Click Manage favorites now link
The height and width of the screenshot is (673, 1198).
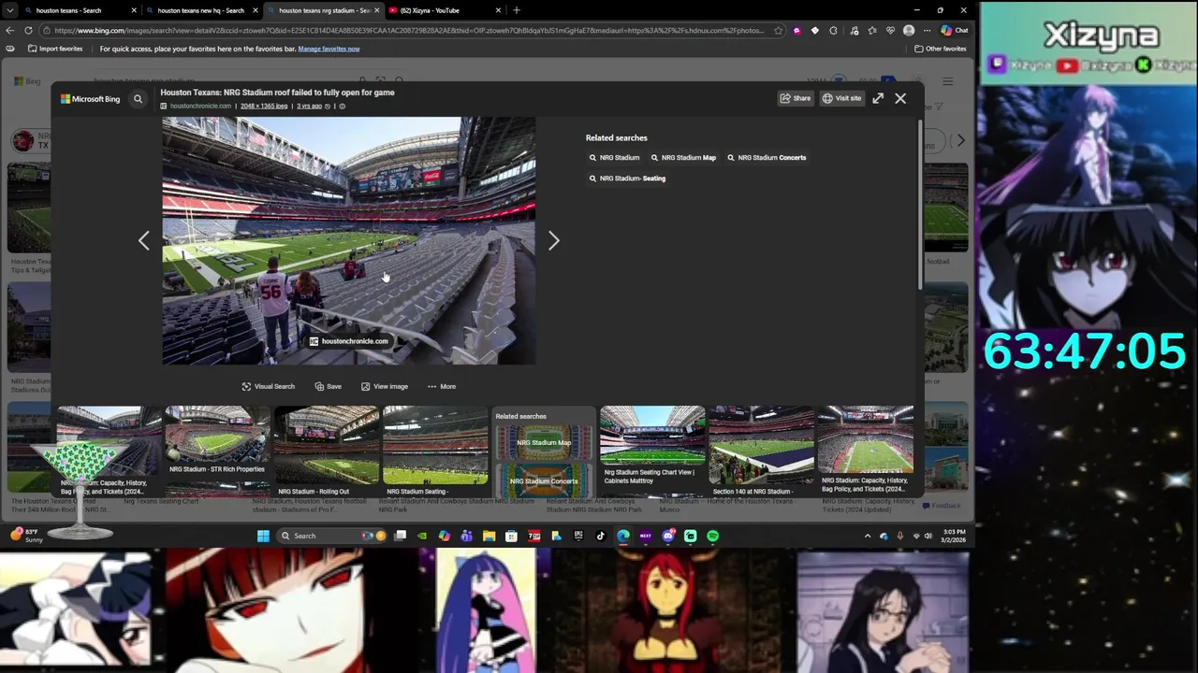click(x=329, y=49)
